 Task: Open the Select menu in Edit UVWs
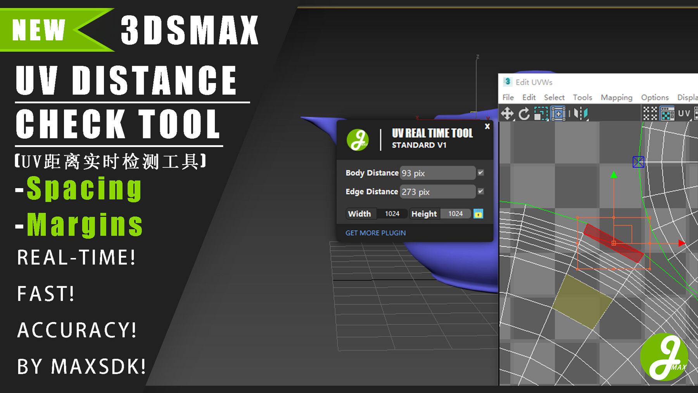pos(554,97)
